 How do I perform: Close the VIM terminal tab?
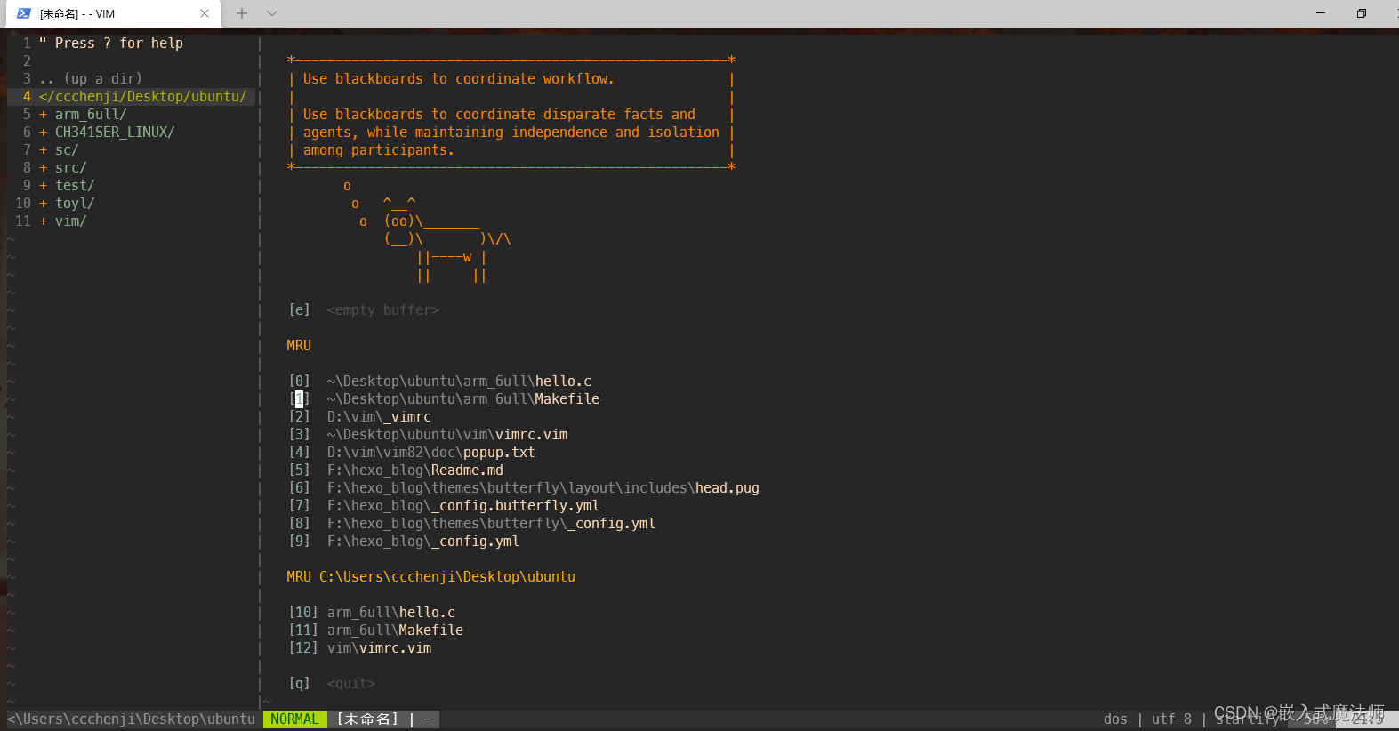pyautogui.click(x=205, y=13)
